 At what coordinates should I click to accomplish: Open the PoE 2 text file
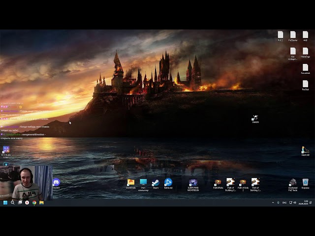(281, 36)
